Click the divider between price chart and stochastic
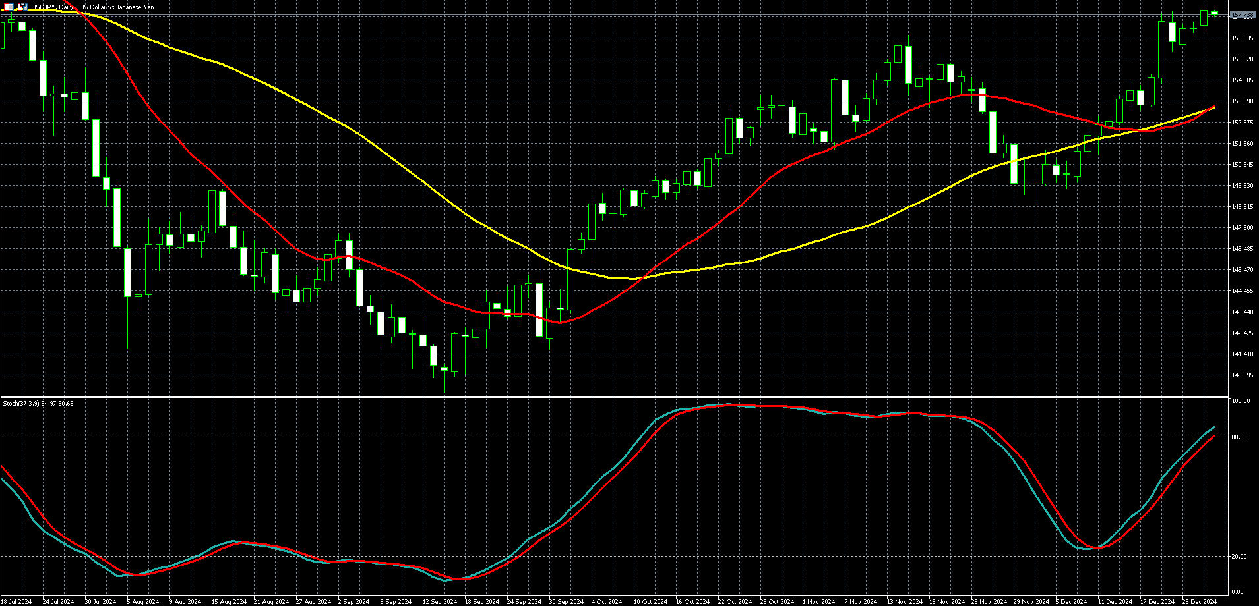This screenshot has height=606, width=1259. pyautogui.click(x=613, y=397)
